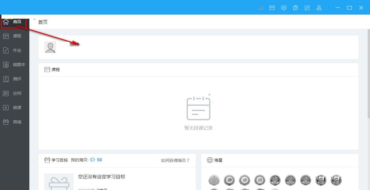Open the 如何获得海贝 link
This screenshot has height=190, width=370.
point(175,160)
